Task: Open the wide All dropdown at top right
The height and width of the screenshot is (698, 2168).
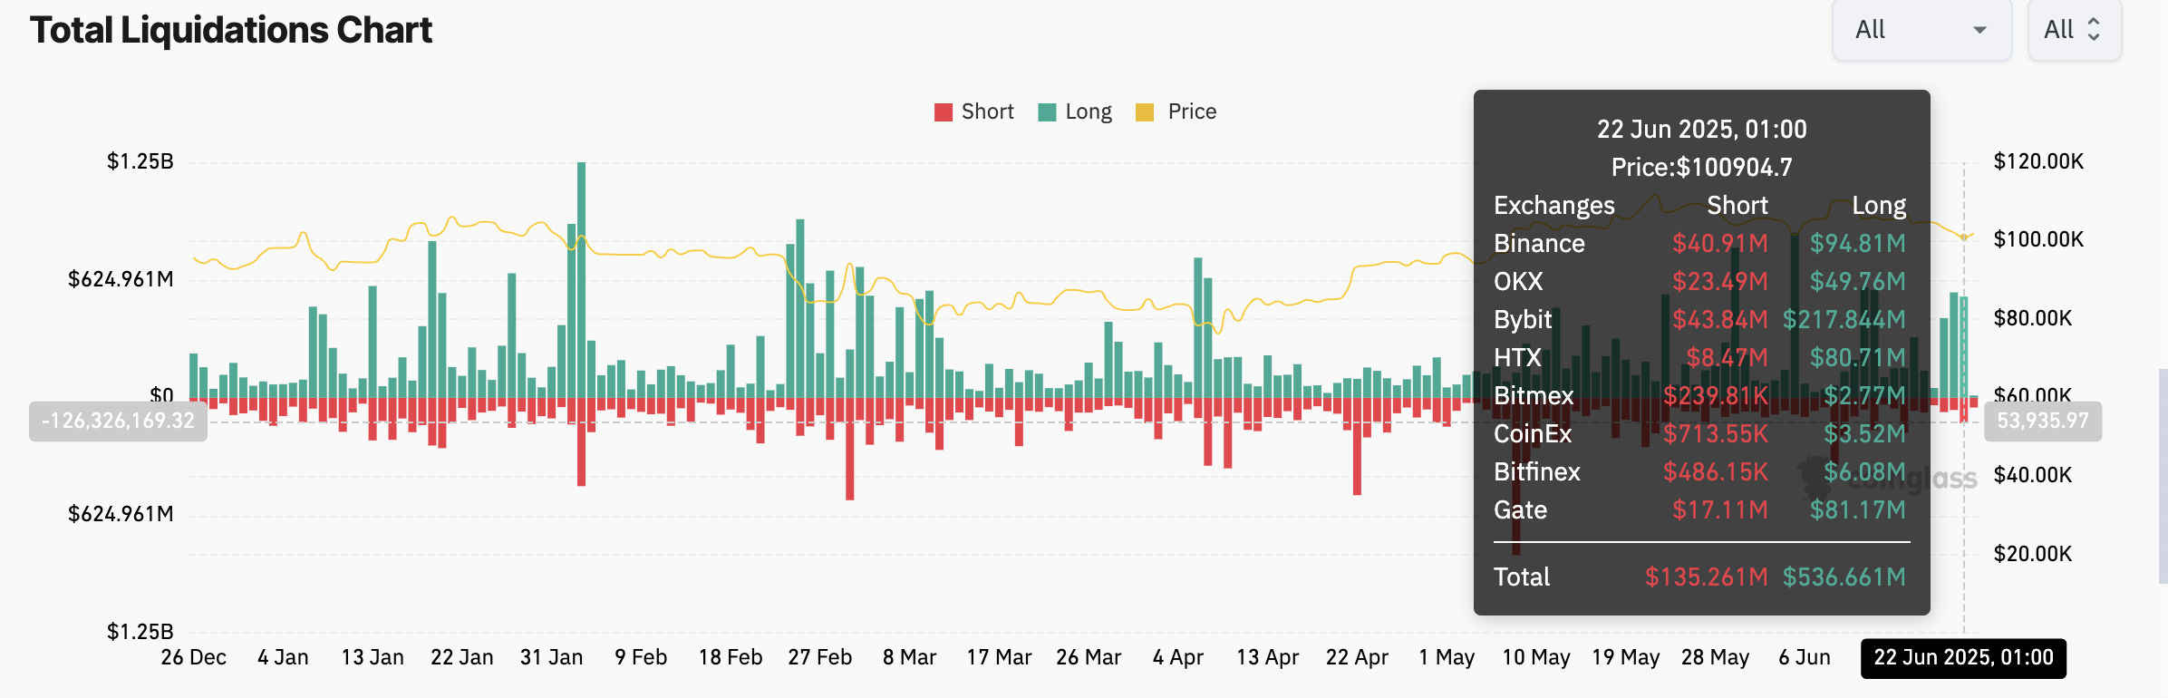Action: point(1921,30)
